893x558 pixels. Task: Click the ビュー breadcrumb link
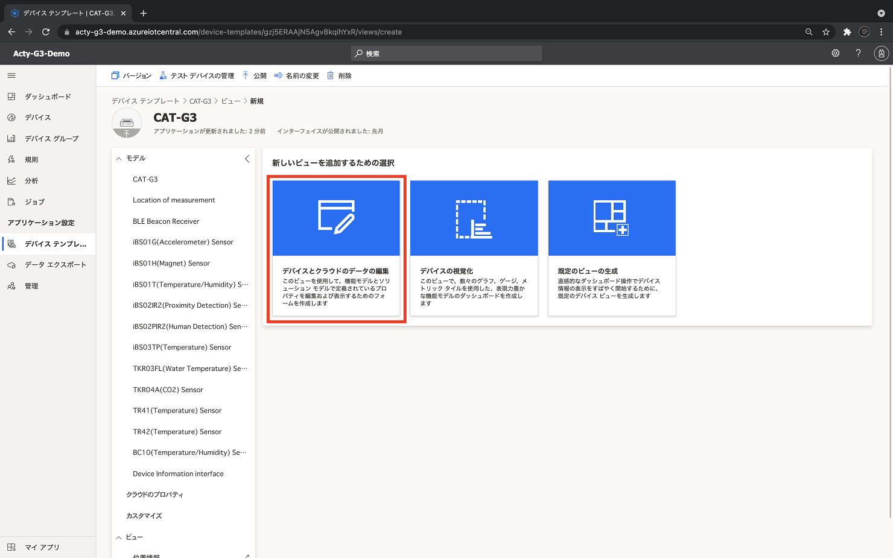pos(231,101)
